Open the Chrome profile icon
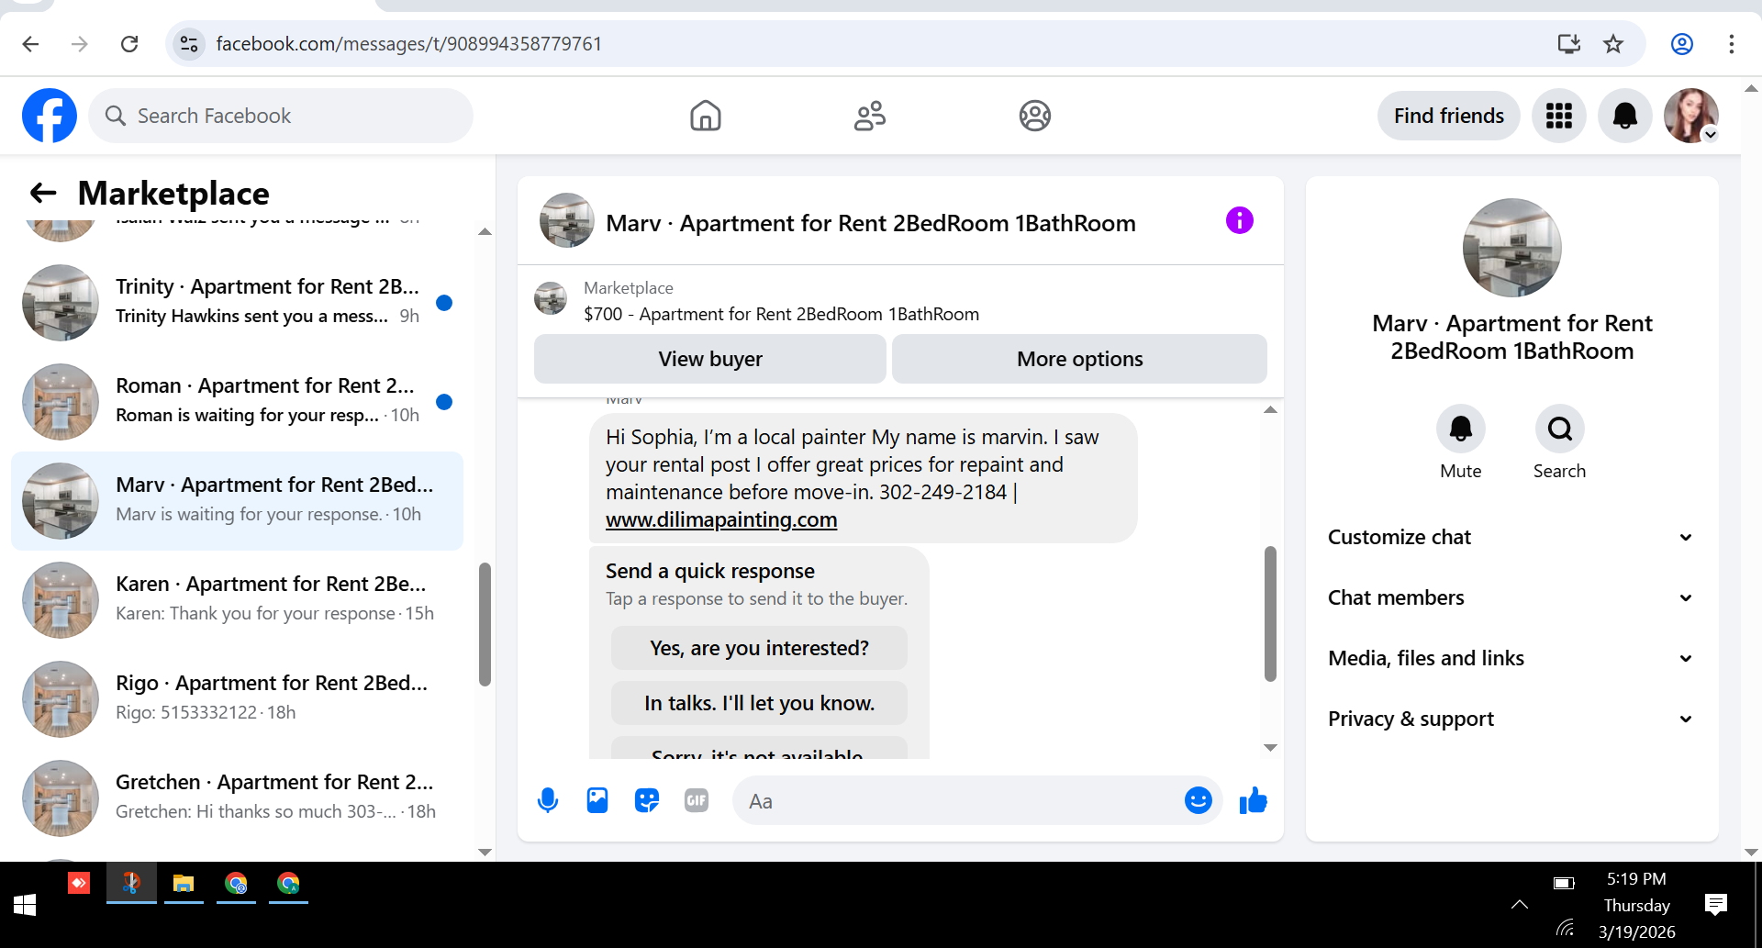Image resolution: width=1762 pixels, height=948 pixels. (x=1681, y=44)
